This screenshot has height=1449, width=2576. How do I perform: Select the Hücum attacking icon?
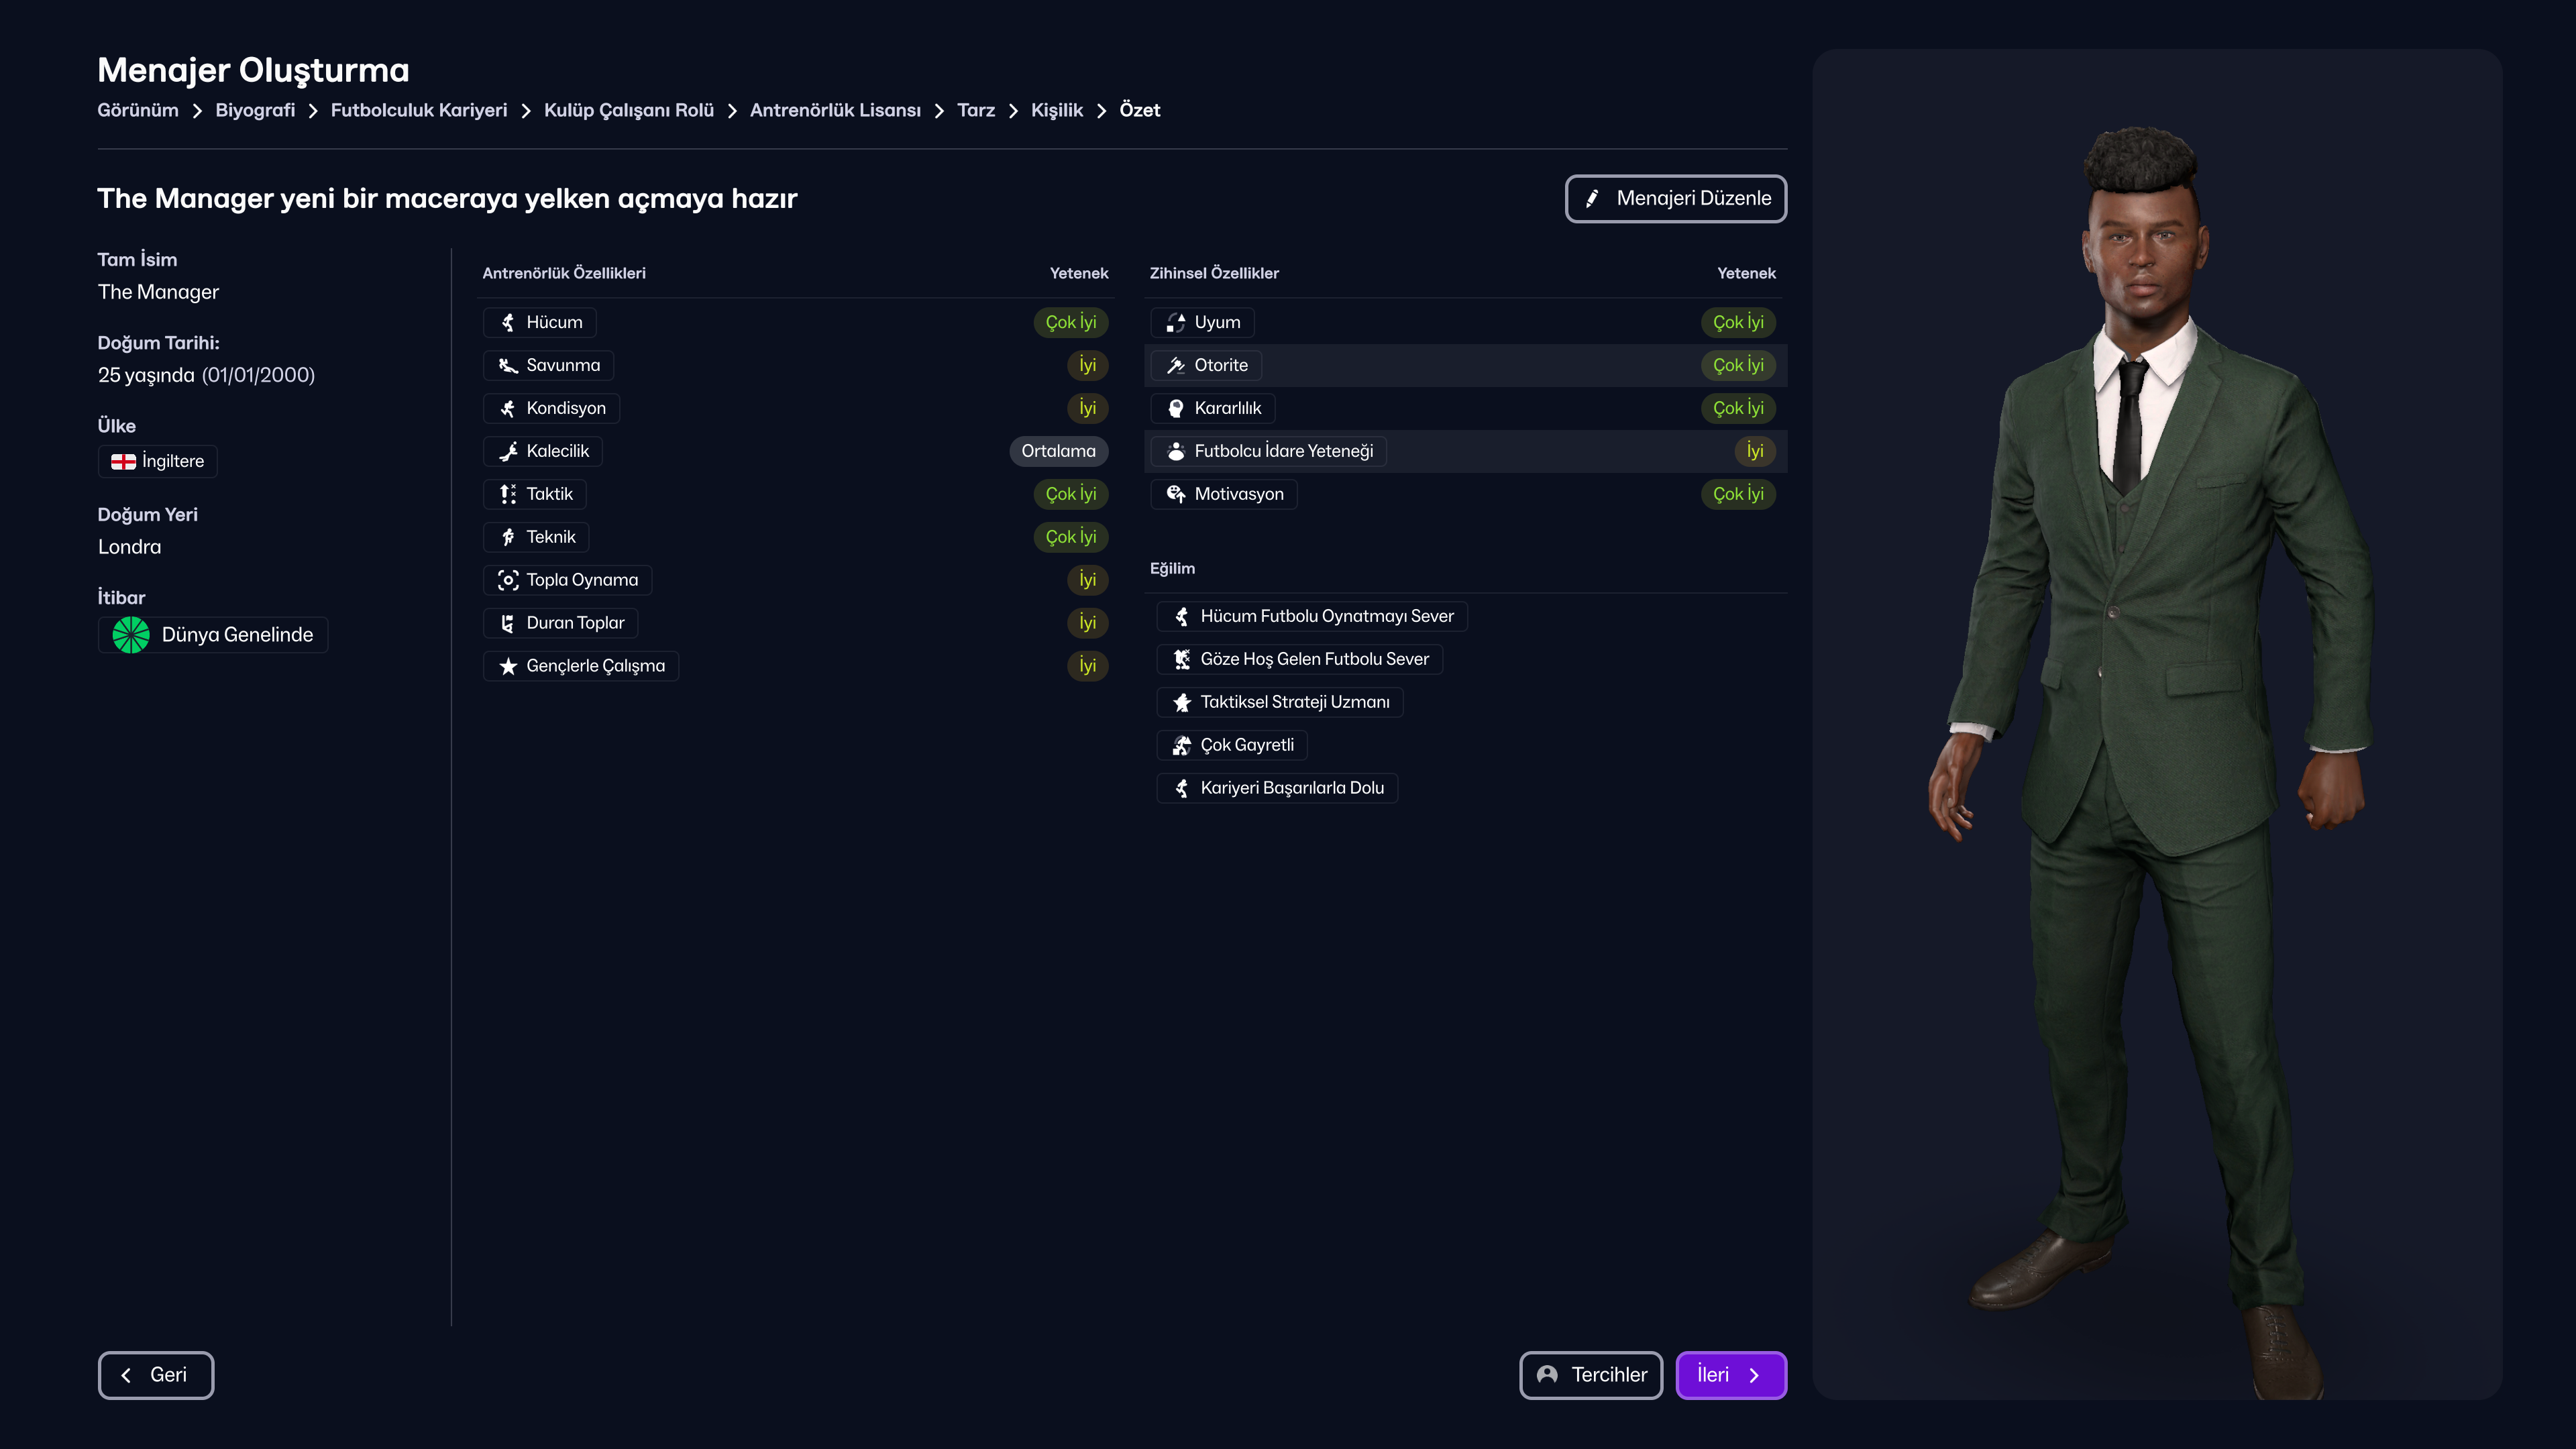point(508,322)
